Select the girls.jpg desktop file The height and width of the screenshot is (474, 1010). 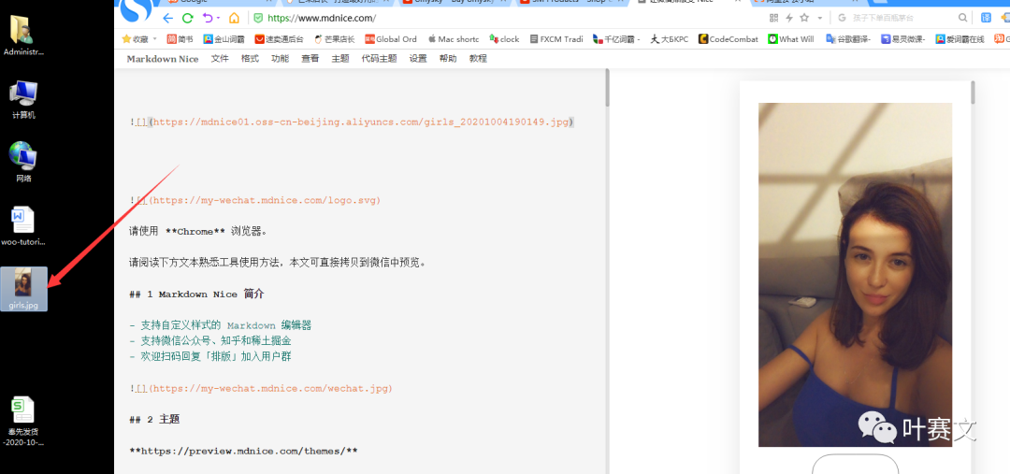(x=23, y=289)
